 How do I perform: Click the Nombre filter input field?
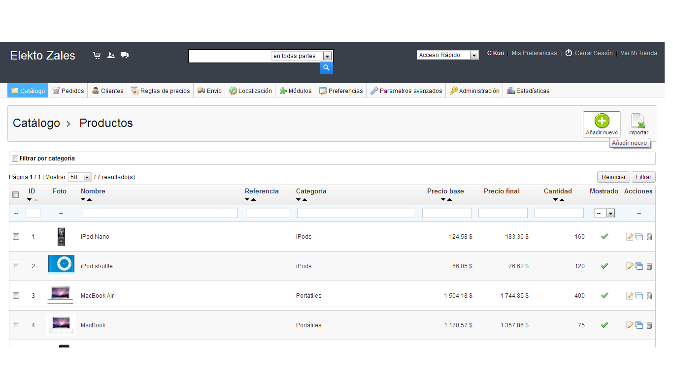(160, 213)
